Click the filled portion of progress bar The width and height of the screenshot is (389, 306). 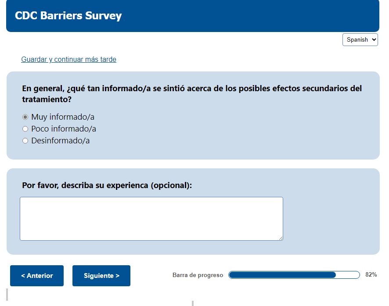[282, 275]
